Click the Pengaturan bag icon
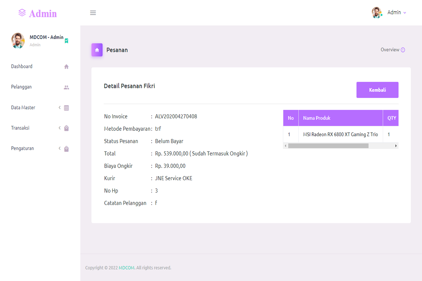422x281 pixels. pos(66,149)
